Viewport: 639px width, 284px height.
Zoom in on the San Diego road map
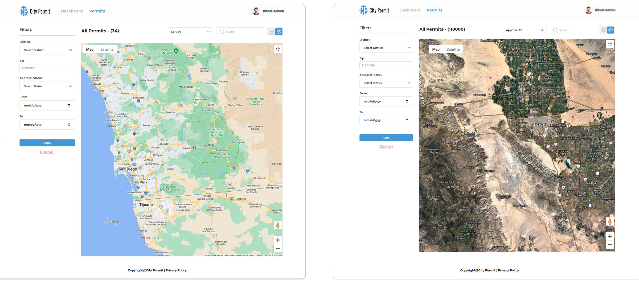click(x=278, y=240)
